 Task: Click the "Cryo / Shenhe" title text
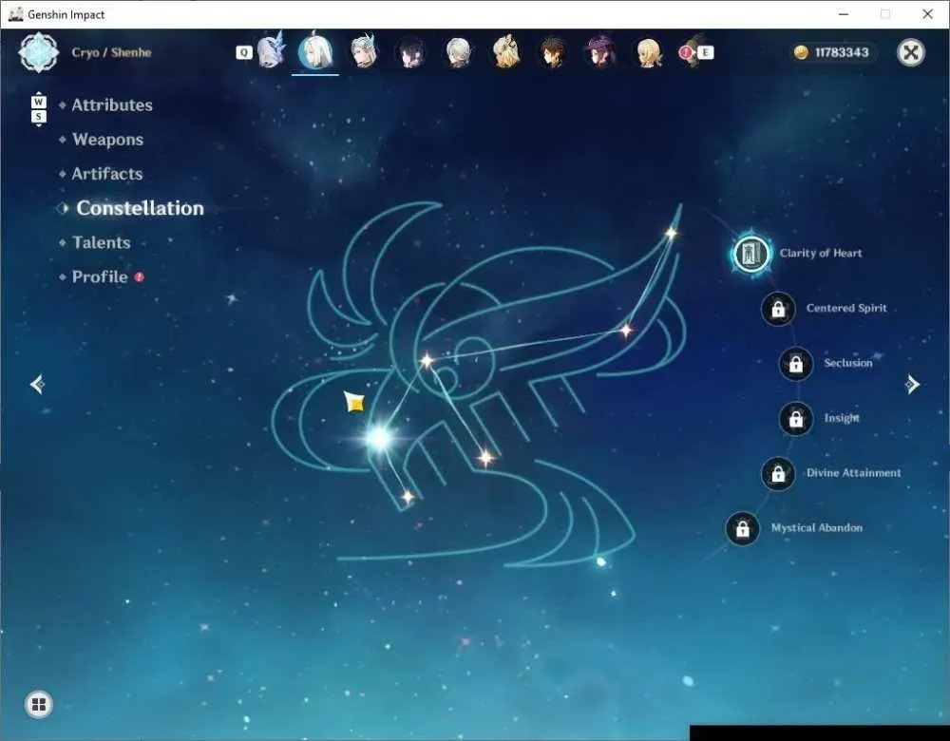coord(111,52)
